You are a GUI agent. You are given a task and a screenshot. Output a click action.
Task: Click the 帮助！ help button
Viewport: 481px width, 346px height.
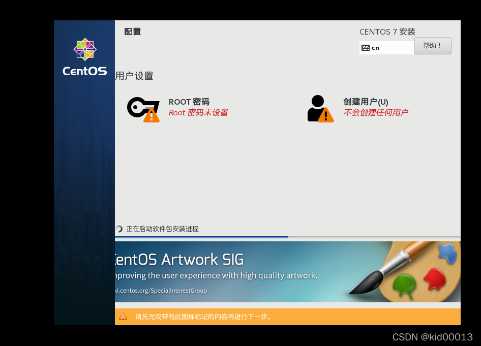coord(433,46)
